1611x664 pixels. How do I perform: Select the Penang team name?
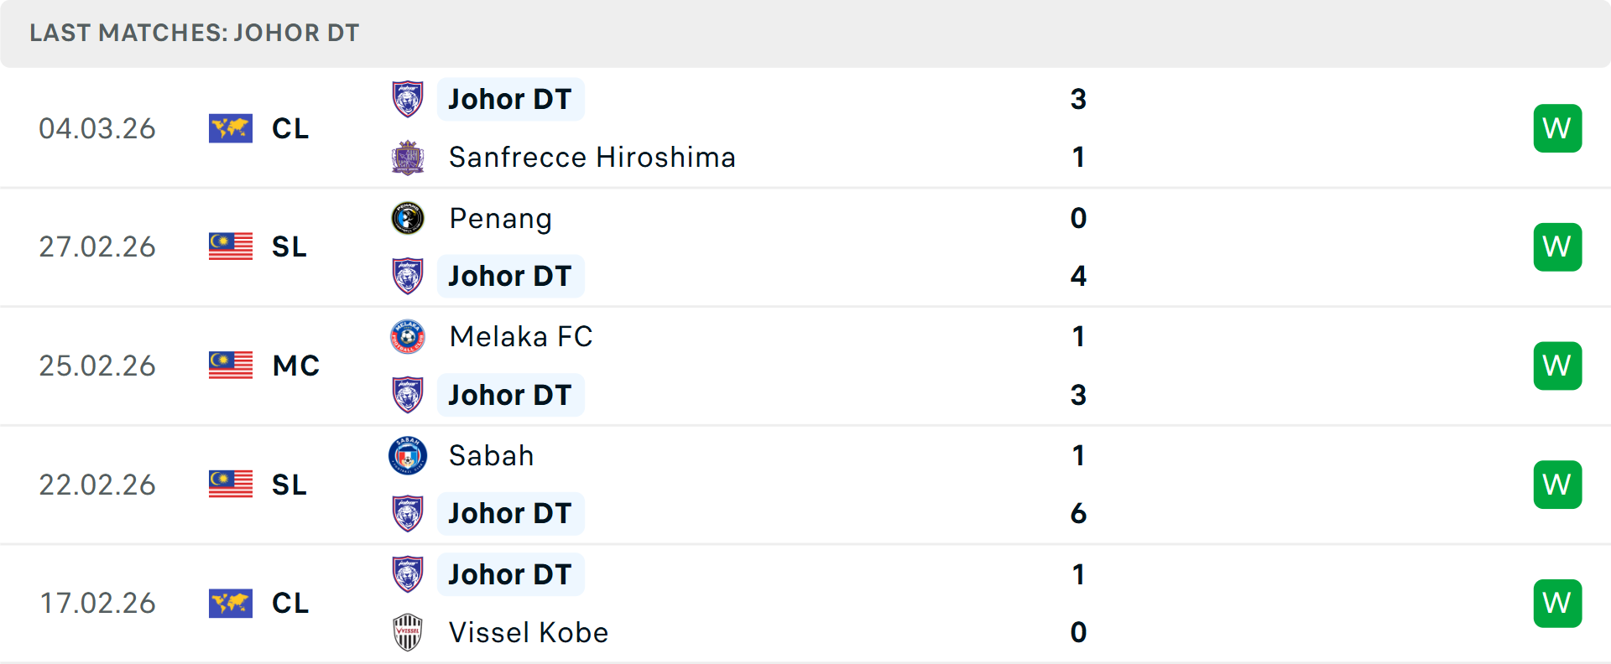[500, 218]
